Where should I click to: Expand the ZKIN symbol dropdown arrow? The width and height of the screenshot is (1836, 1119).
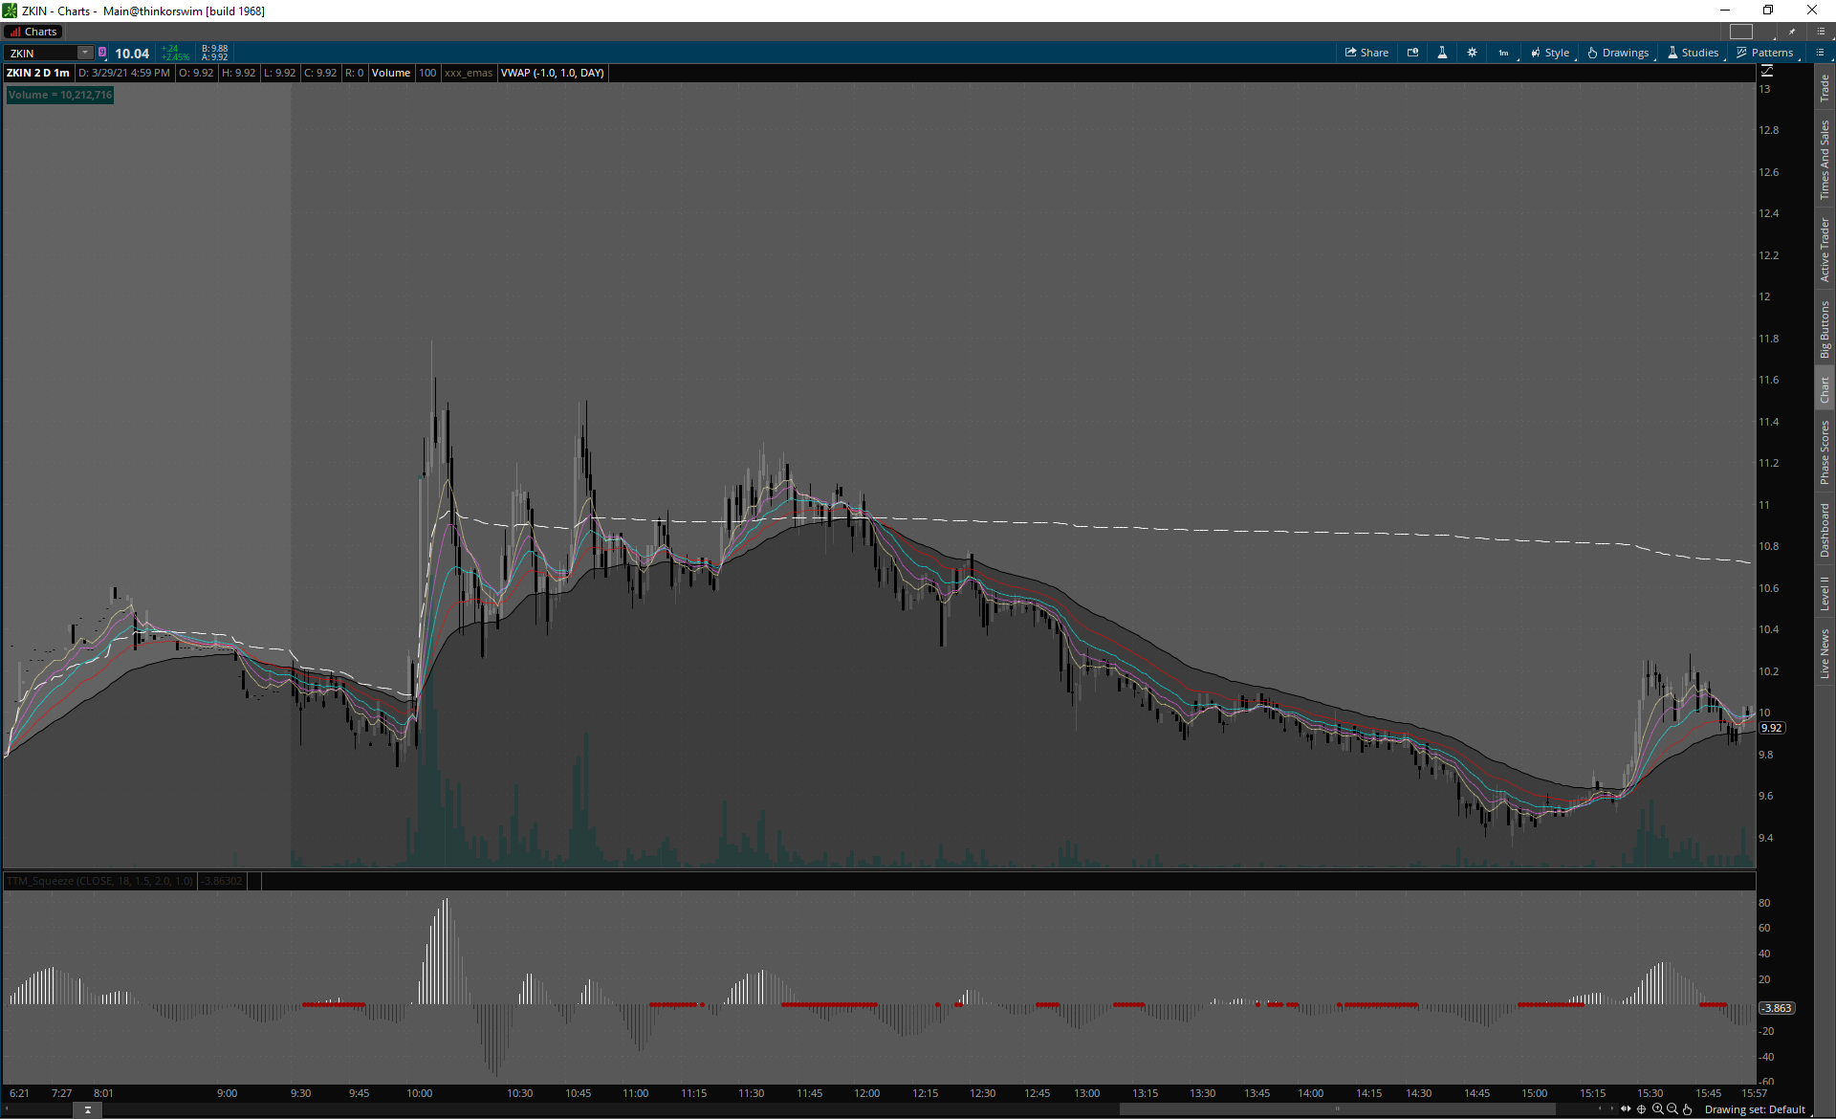pos(85,53)
